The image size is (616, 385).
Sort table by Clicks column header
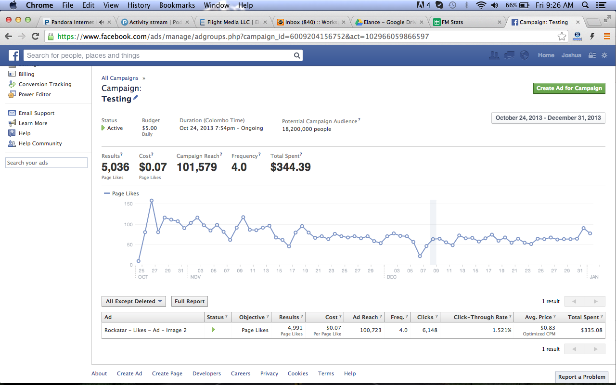click(425, 317)
